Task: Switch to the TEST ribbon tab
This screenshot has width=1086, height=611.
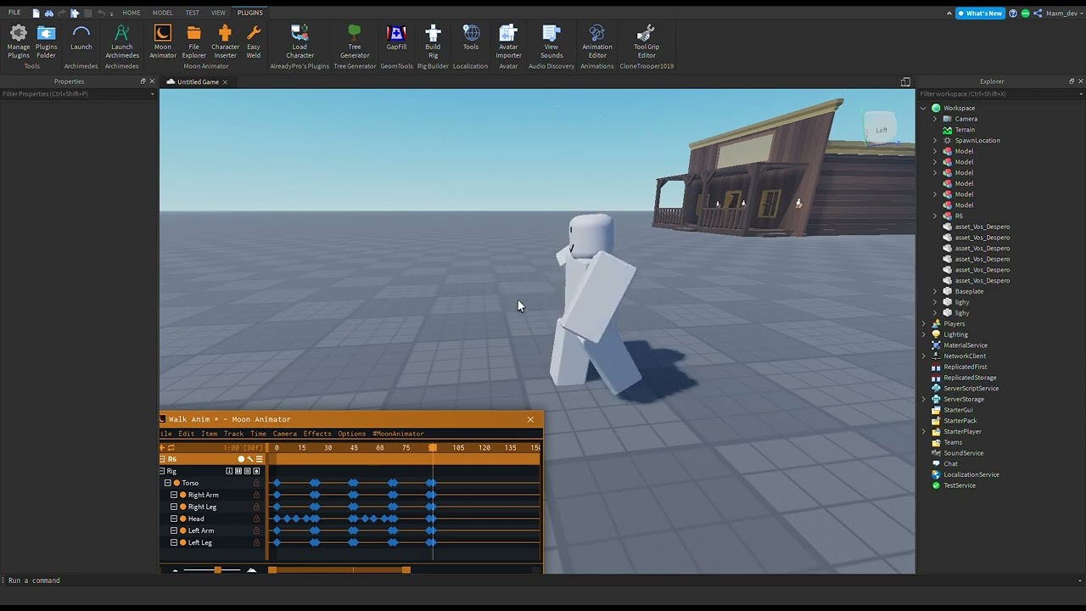Action: click(193, 13)
